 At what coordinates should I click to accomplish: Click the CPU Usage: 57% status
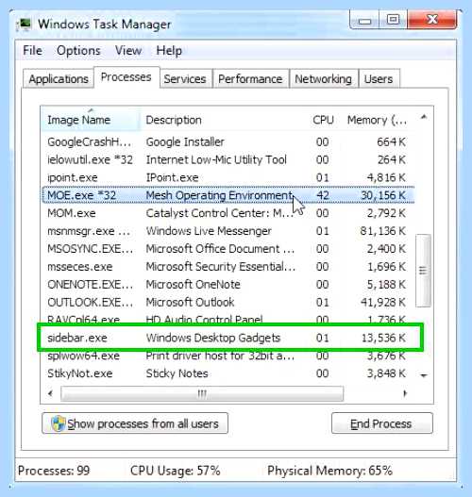pos(175,471)
